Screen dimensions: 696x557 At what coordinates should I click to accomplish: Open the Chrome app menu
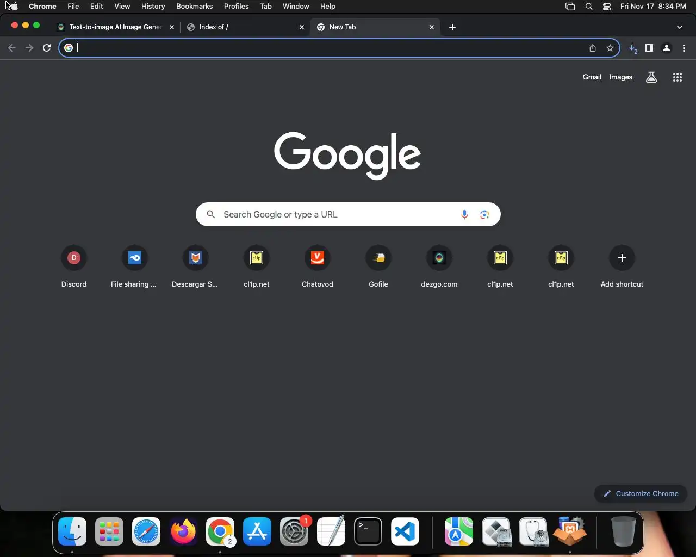pyautogui.click(x=42, y=6)
